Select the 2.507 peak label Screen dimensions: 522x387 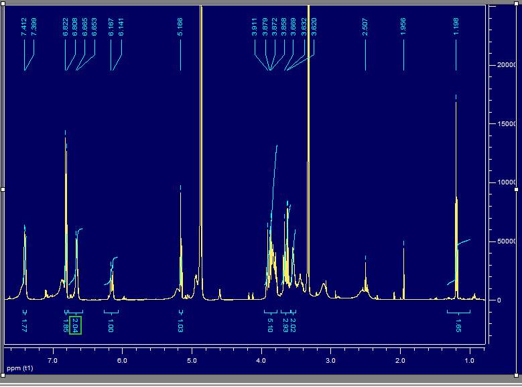point(365,27)
